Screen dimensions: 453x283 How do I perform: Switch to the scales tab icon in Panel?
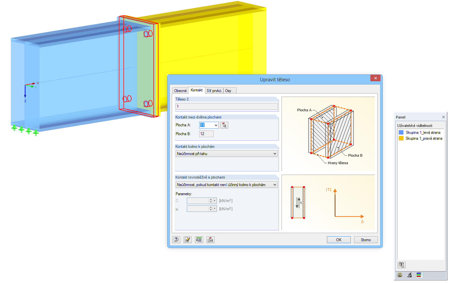[400, 275]
